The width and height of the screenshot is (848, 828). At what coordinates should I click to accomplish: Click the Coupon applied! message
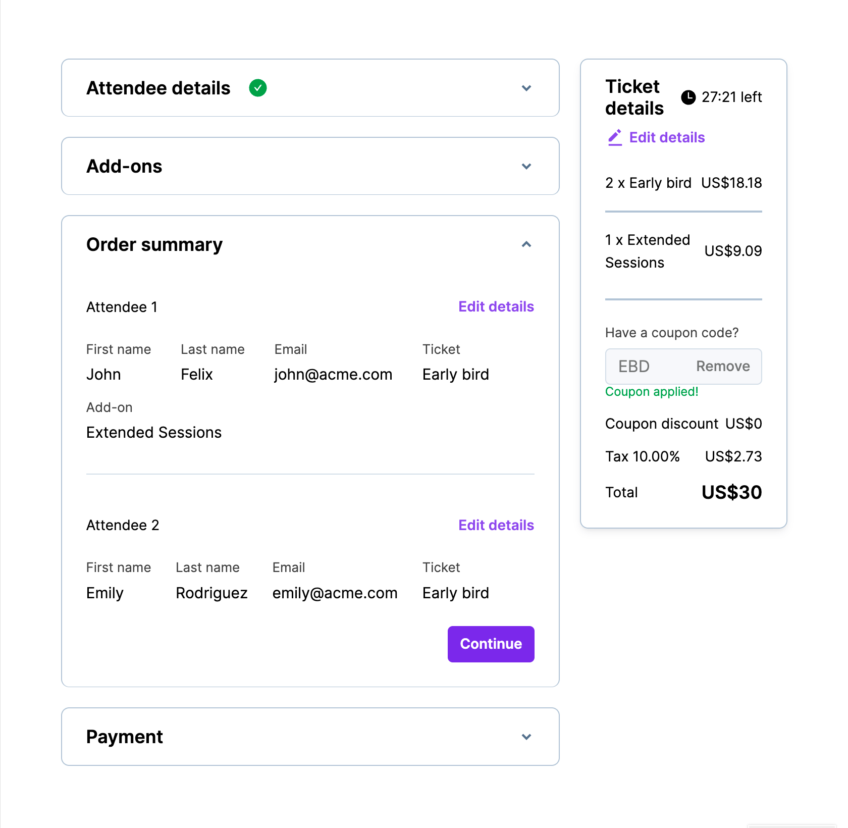pyautogui.click(x=652, y=392)
